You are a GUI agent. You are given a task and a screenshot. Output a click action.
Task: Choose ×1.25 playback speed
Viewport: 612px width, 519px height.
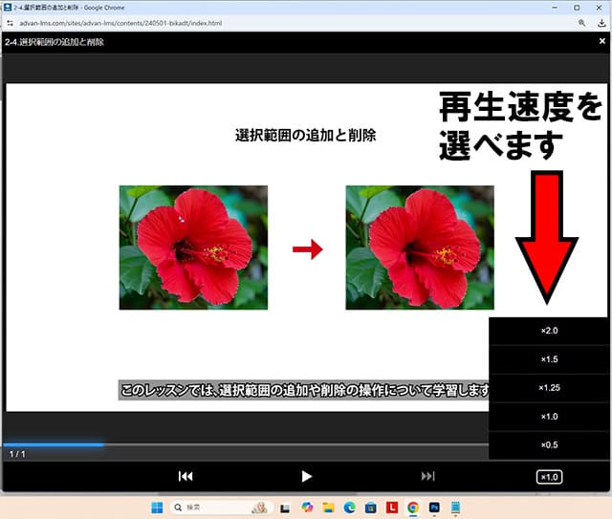549,388
